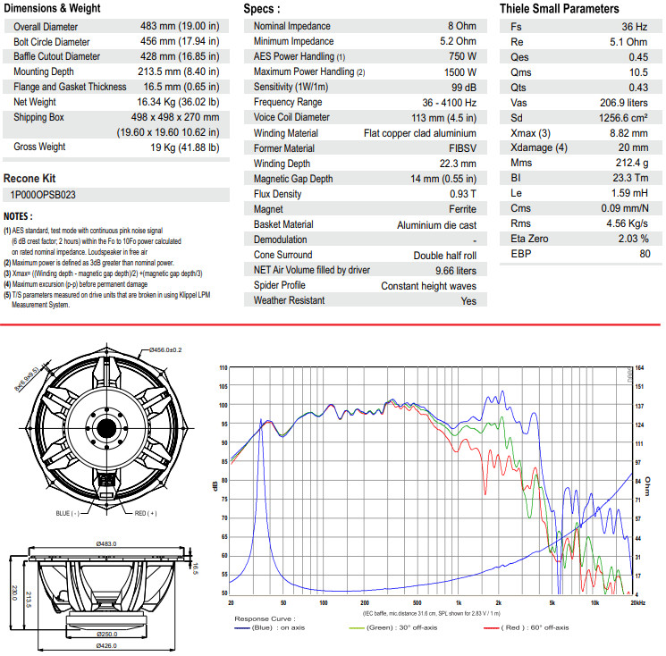Select Qes value 0.45
Image resolution: width=666 pixels, height=656 pixels.
[638, 57]
